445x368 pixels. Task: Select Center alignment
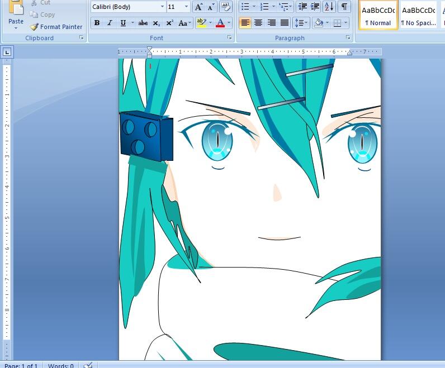[x=258, y=23]
